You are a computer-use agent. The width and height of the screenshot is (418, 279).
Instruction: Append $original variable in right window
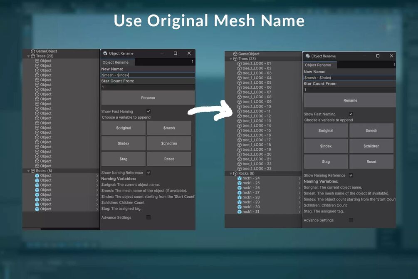pyautogui.click(x=326, y=131)
